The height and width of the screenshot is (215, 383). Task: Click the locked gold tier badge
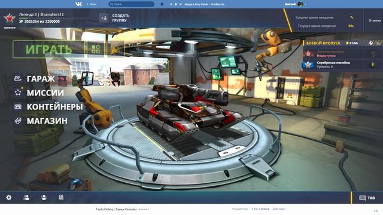click(308, 53)
